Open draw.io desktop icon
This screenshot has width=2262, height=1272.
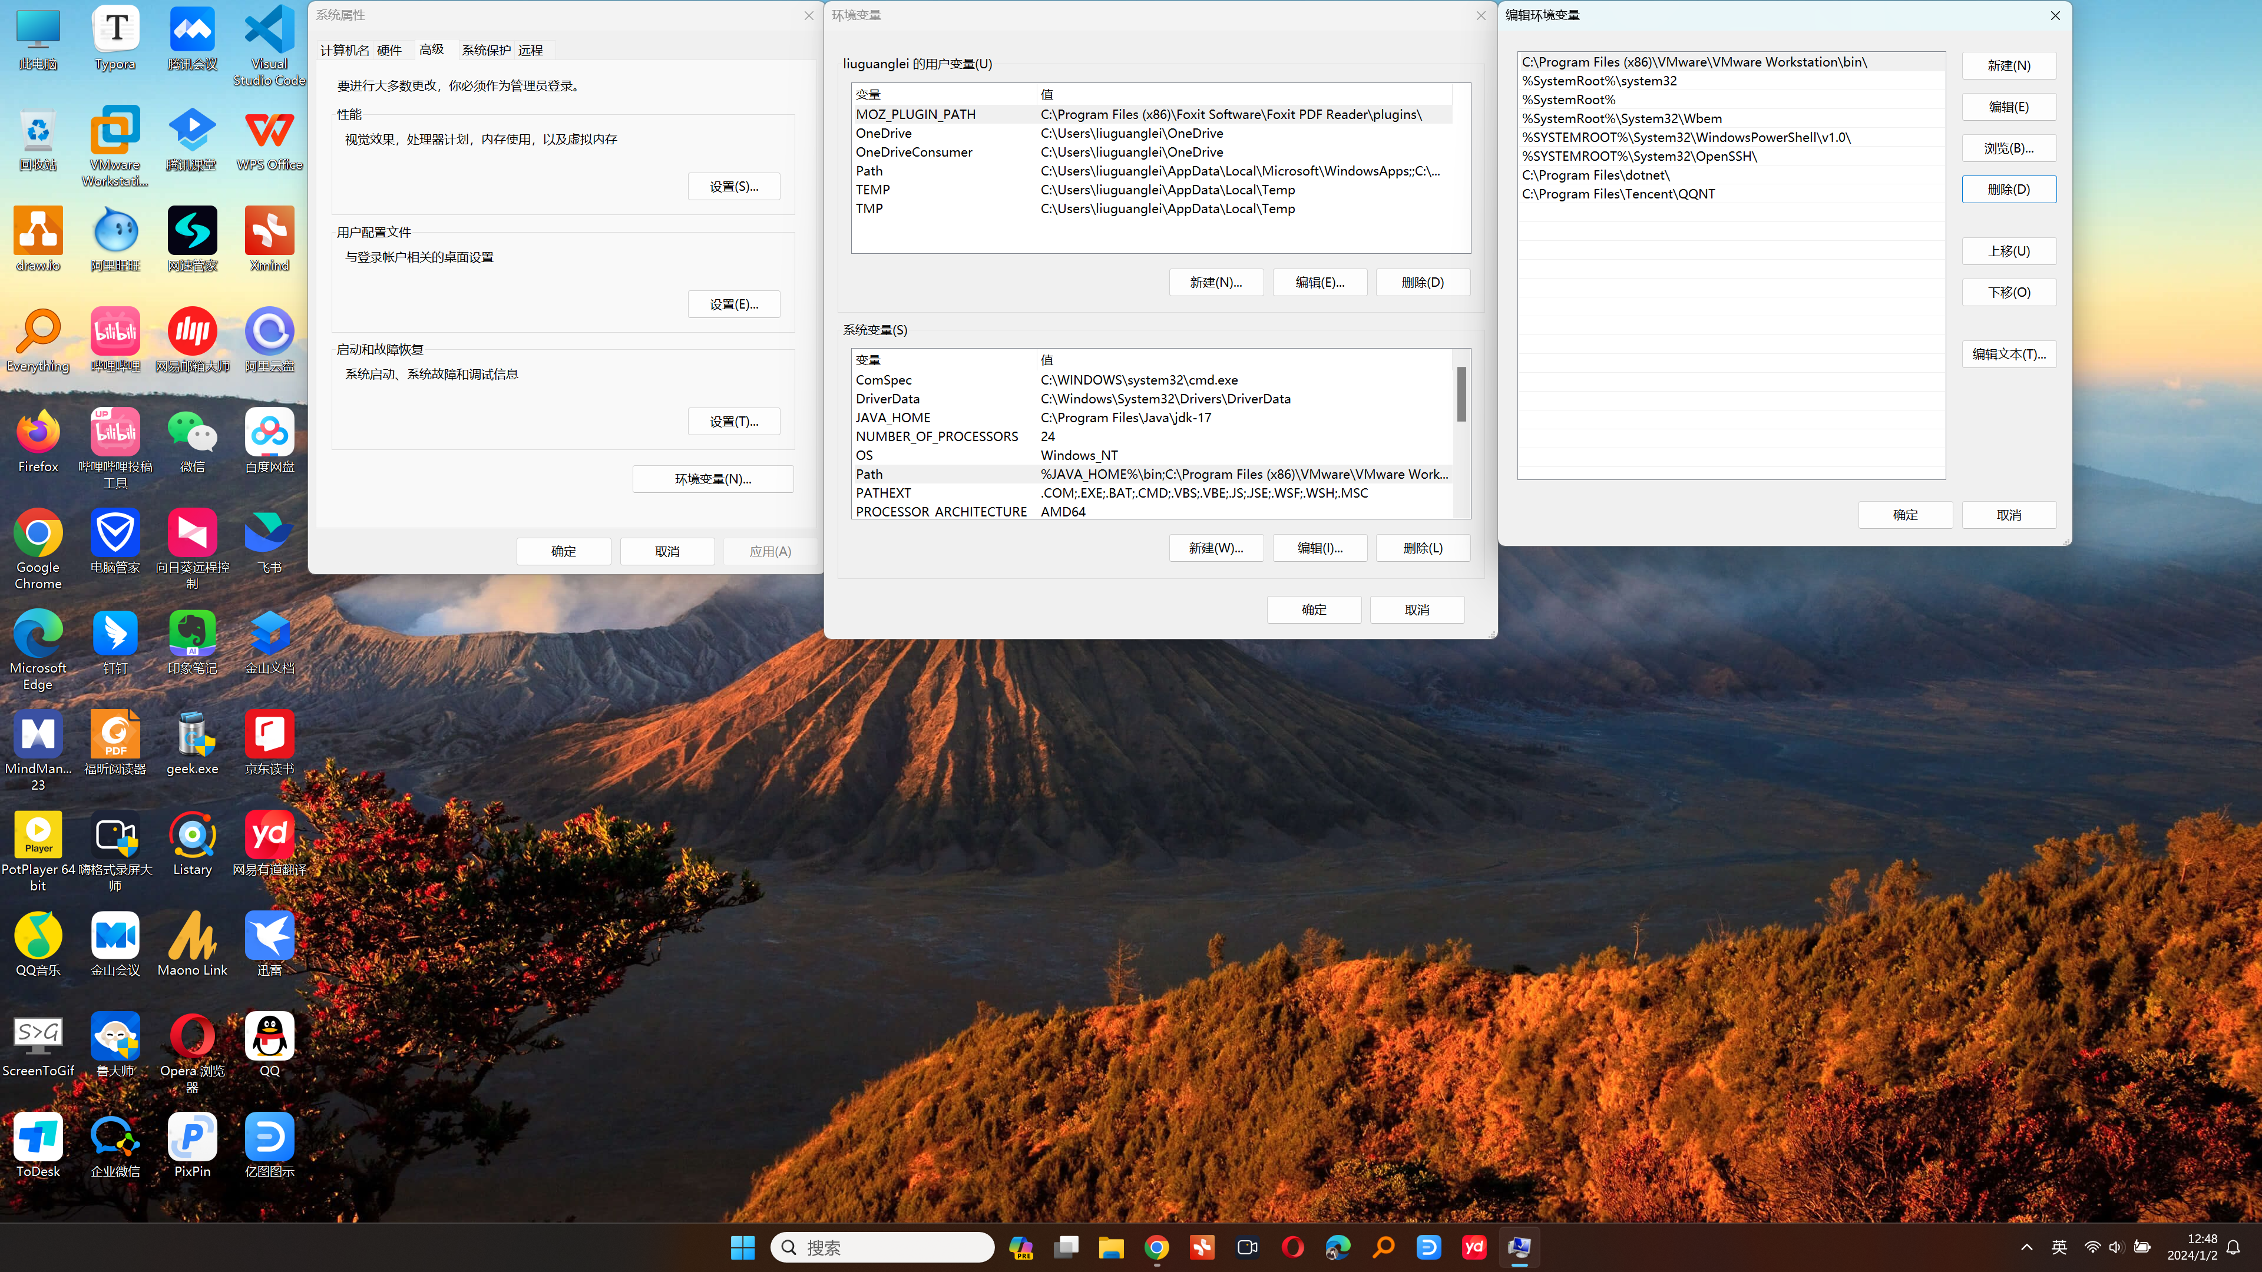pos(38,238)
